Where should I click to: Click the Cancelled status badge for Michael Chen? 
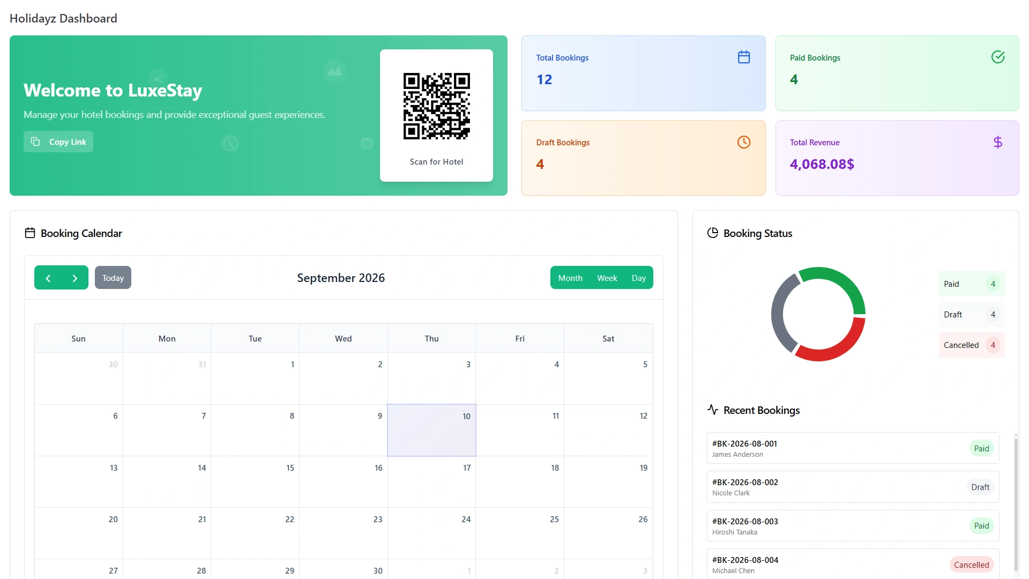coord(972,565)
